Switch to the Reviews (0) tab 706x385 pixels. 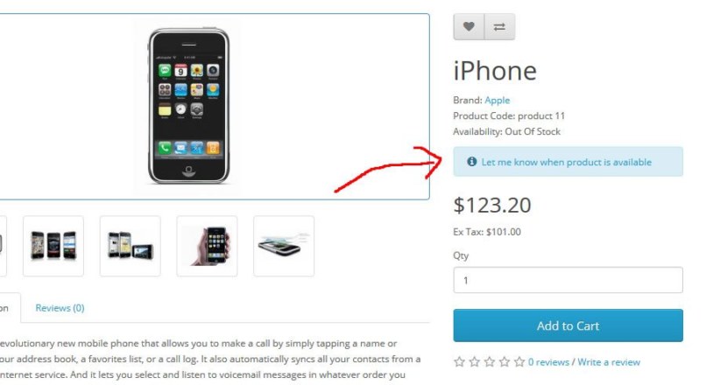60,308
